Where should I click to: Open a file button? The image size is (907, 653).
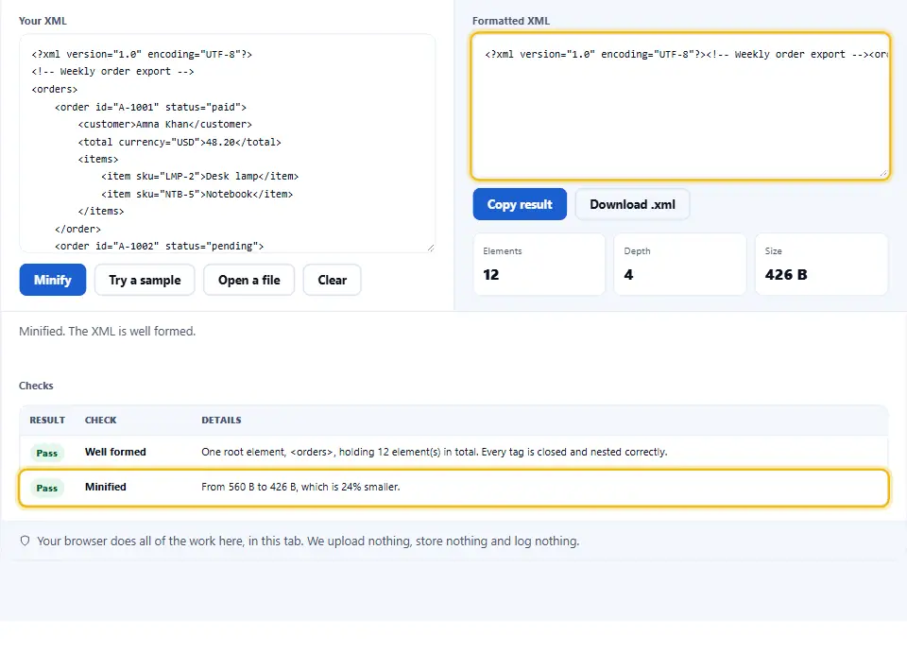(248, 280)
